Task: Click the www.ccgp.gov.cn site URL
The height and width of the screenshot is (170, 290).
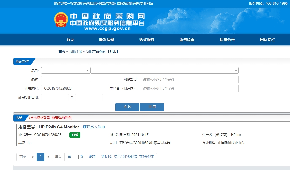Action: [x=107, y=29]
